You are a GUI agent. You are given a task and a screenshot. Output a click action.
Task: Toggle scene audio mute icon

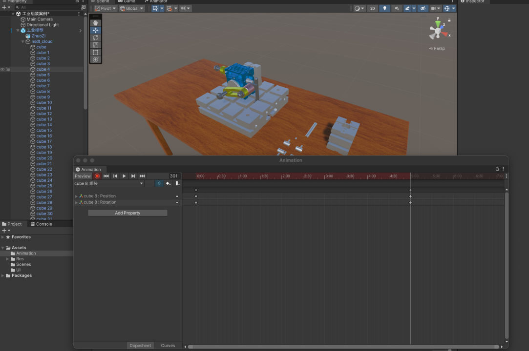click(x=397, y=8)
